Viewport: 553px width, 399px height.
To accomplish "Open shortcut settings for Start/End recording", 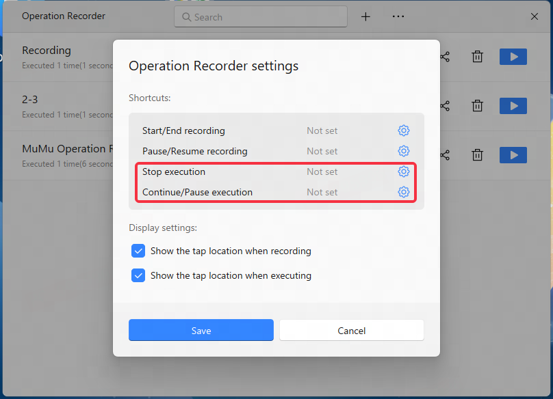I will pyautogui.click(x=404, y=130).
